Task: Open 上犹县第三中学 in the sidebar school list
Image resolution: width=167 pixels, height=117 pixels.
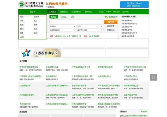Action: point(127,27)
